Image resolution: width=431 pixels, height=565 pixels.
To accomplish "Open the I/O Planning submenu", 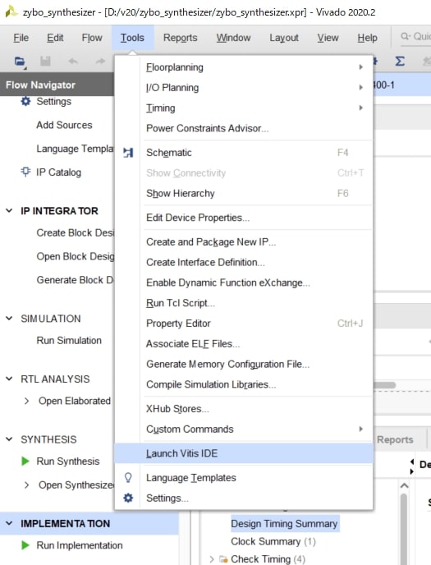I will click(x=244, y=88).
